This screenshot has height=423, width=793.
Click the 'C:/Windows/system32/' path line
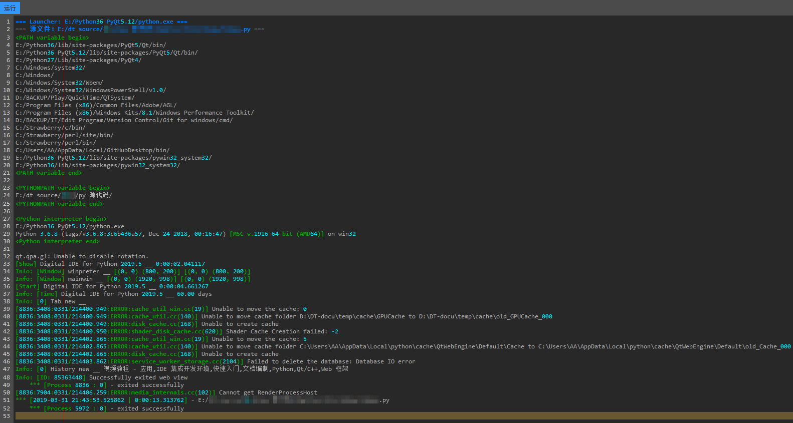coord(51,68)
